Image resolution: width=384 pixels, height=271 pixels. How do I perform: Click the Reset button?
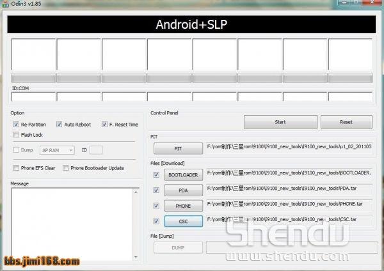coord(346,122)
